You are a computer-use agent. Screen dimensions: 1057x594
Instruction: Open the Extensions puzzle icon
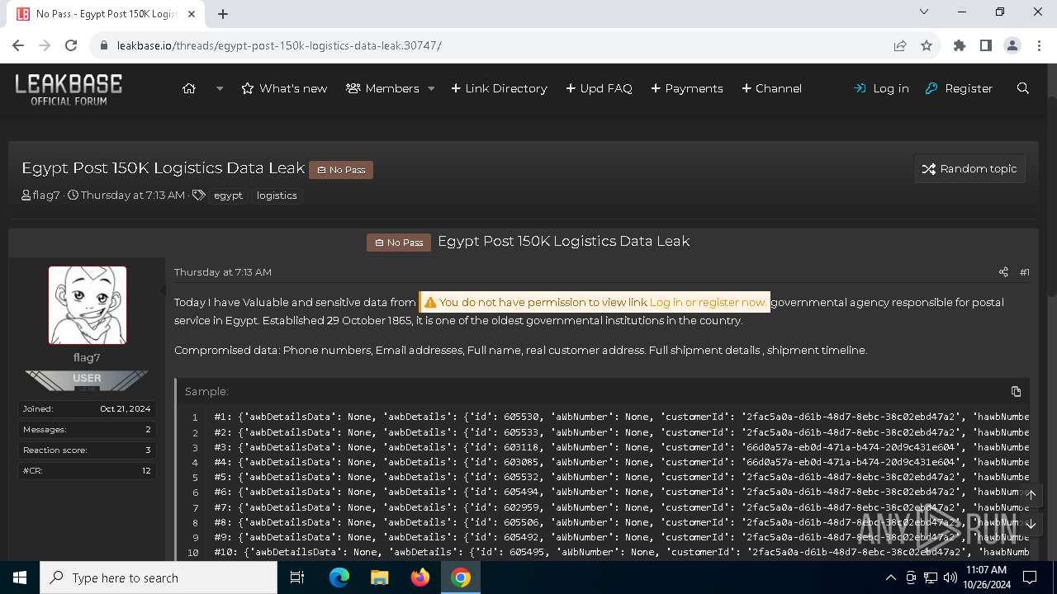(x=960, y=45)
